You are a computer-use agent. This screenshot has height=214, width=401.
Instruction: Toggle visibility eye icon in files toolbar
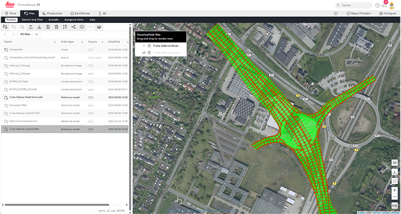click(91, 26)
